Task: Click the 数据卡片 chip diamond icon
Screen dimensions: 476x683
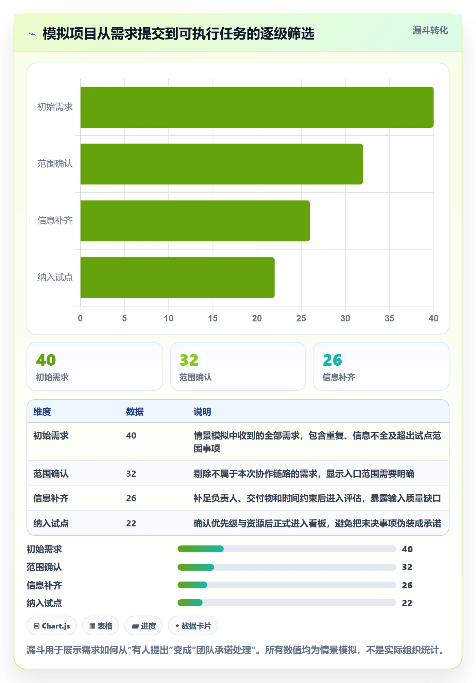Action: point(177,626)
